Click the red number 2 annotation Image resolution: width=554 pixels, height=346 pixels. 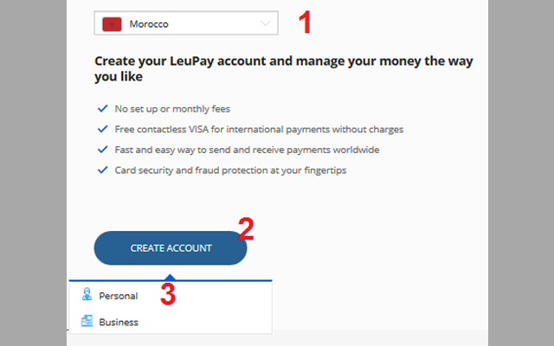246,228
